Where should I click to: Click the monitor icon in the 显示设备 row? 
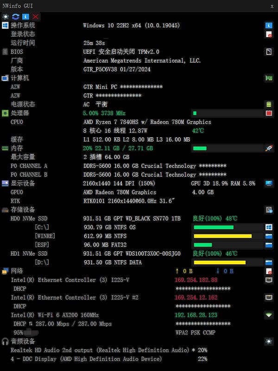pyautogui.click(x=269, y=183)
